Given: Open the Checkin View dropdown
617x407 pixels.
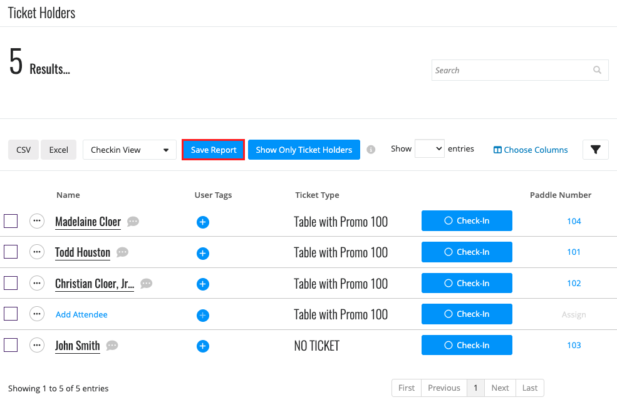Looking at the screenshot, I should [130, 150].
